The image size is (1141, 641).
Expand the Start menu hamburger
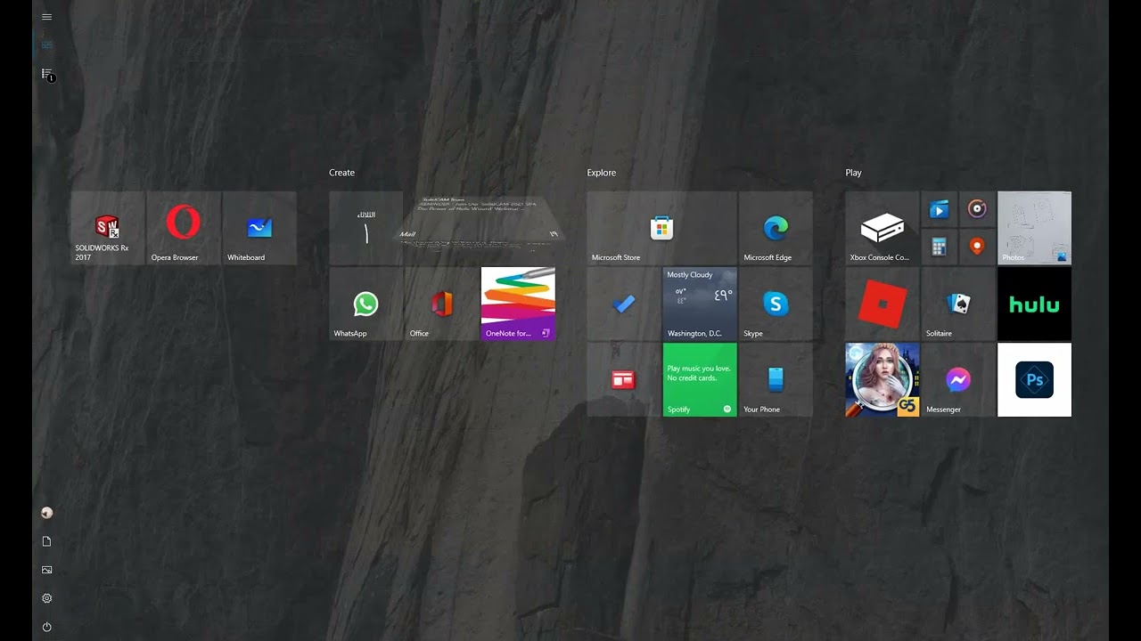pyautogui.click(x=46, y=16)
